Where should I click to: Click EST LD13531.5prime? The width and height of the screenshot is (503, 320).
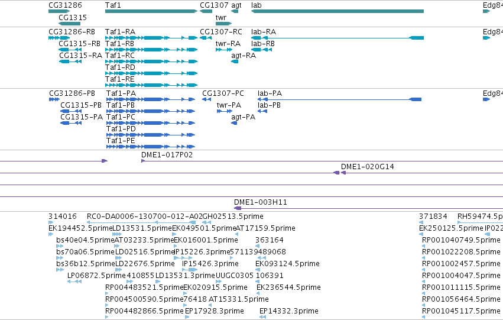coord(117,234)
